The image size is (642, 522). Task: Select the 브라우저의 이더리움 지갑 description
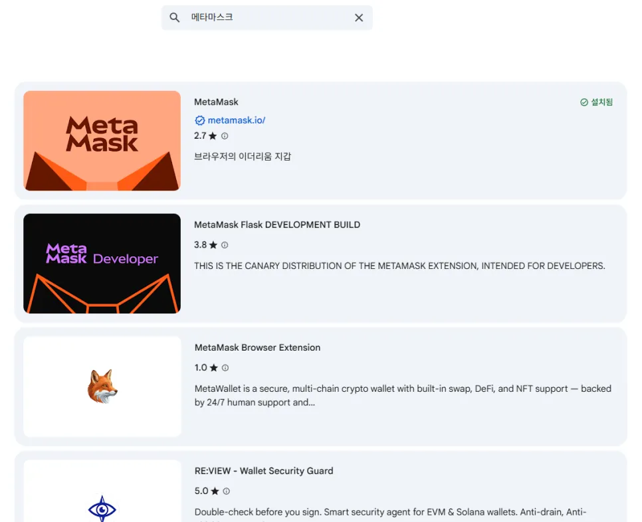click(243, 156)
